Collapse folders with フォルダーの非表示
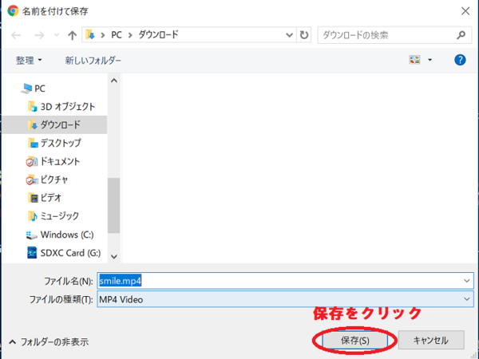The width and height of the screenshot is (479, 359). [49, 342]
